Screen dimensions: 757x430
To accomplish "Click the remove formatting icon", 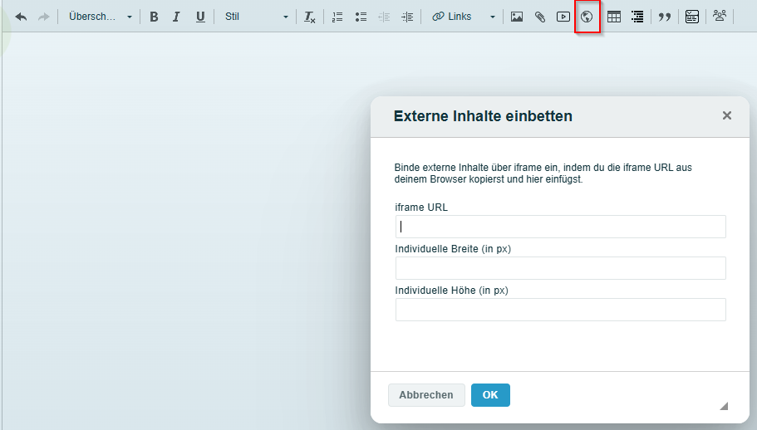I will coord(309,17).
